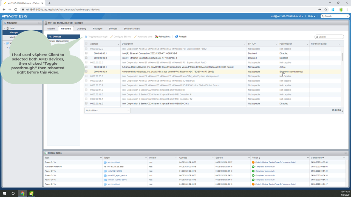Open Windows Start menu
This screenshot has width=351, height=197.
pyautogui.click(x=4, y=193)
